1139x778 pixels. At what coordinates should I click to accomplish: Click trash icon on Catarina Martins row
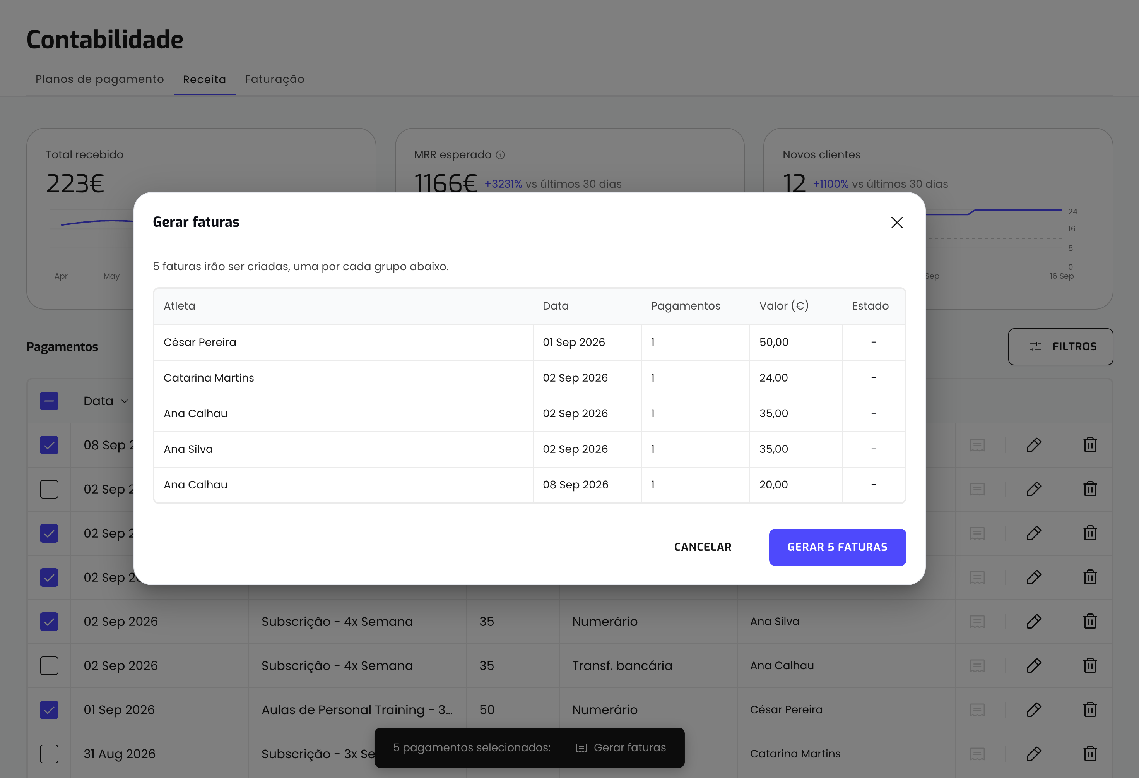tap(1090, 754)
